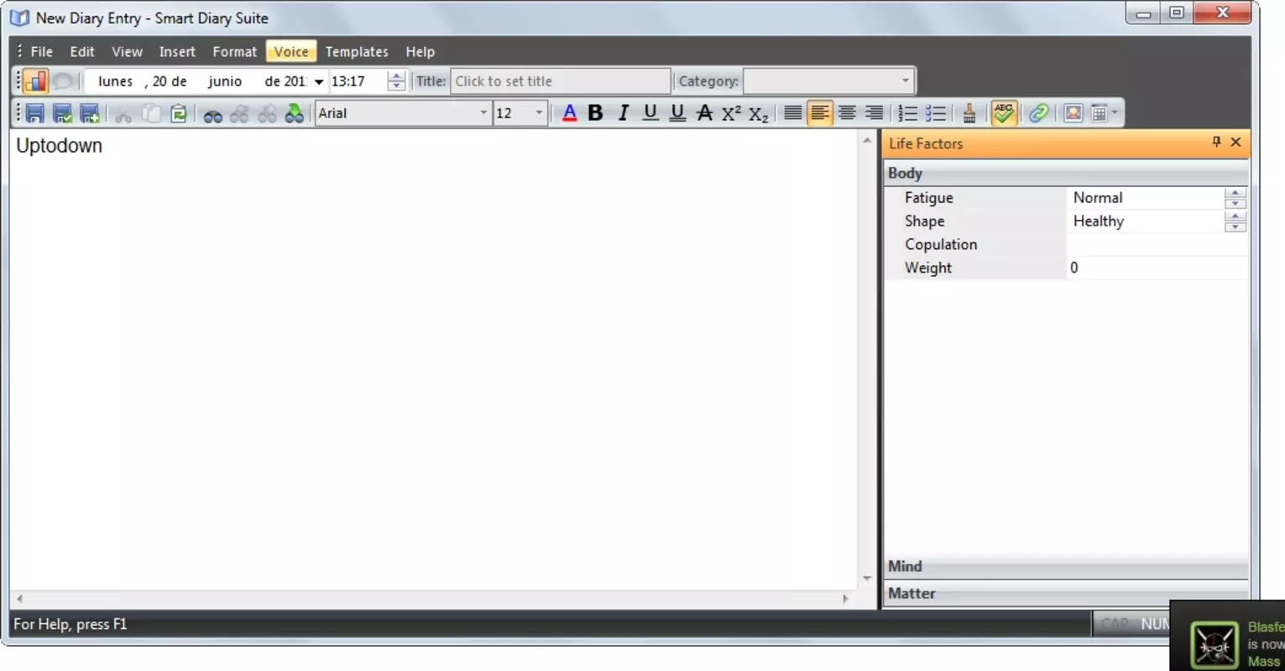This screenshot has width=1285, height=671.
Task: Click the editor horizontal scrollbar right arrow
Action: (846, 599)
